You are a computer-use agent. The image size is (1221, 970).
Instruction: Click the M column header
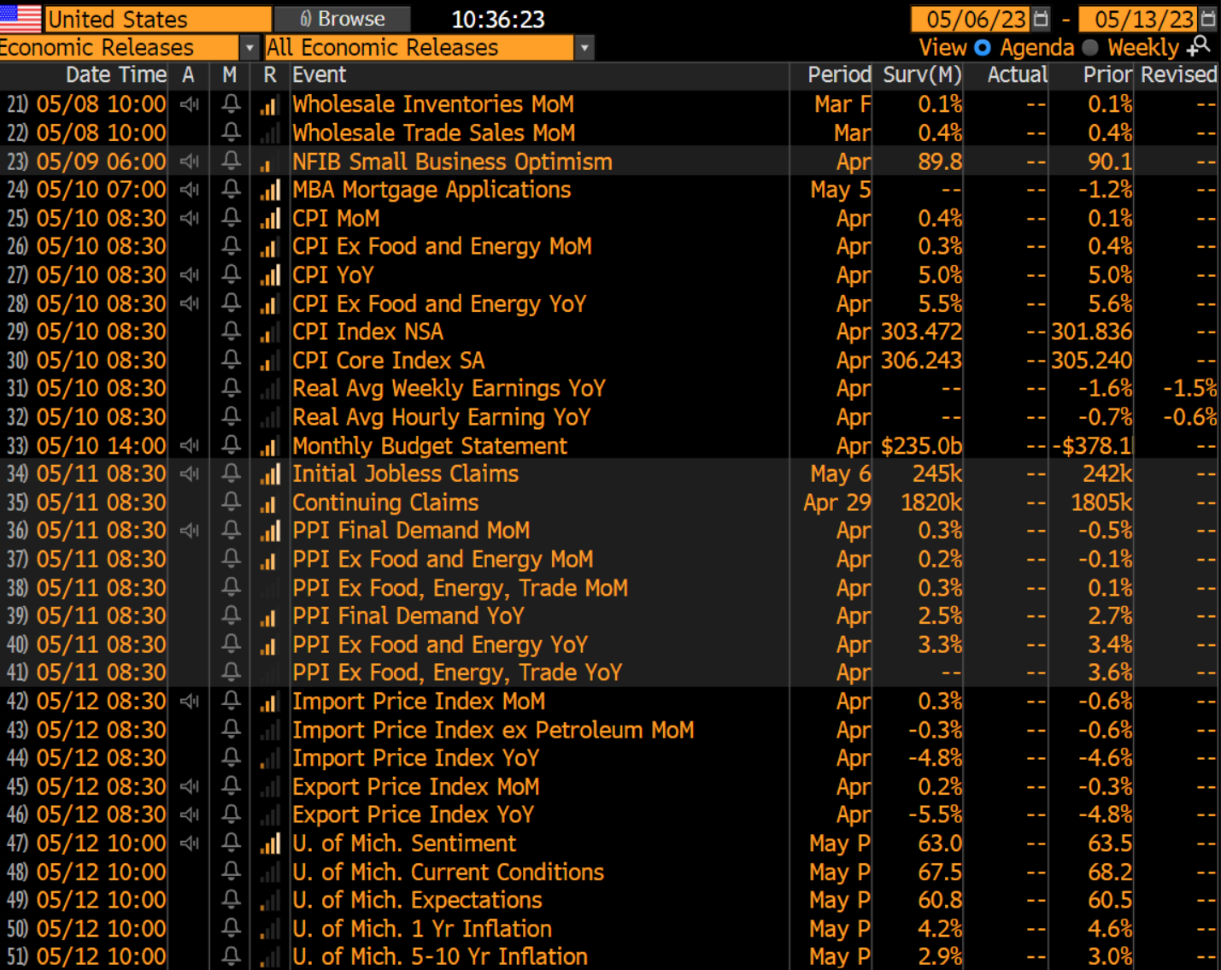tap(230, 75)
